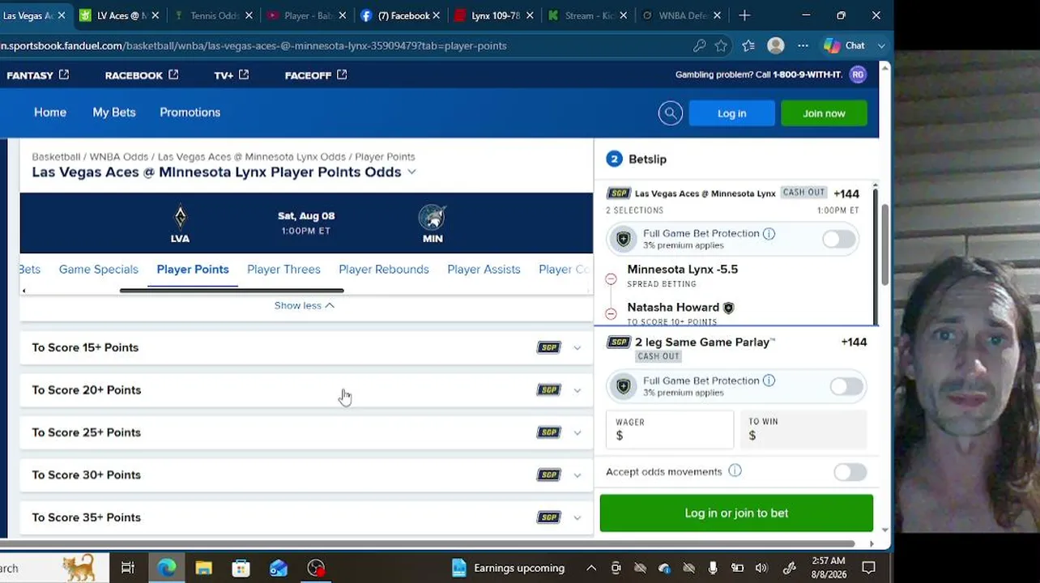Click Log in or join to bet
The width and height of the screenshot is (1040, 583).
(x=736, y=513)
